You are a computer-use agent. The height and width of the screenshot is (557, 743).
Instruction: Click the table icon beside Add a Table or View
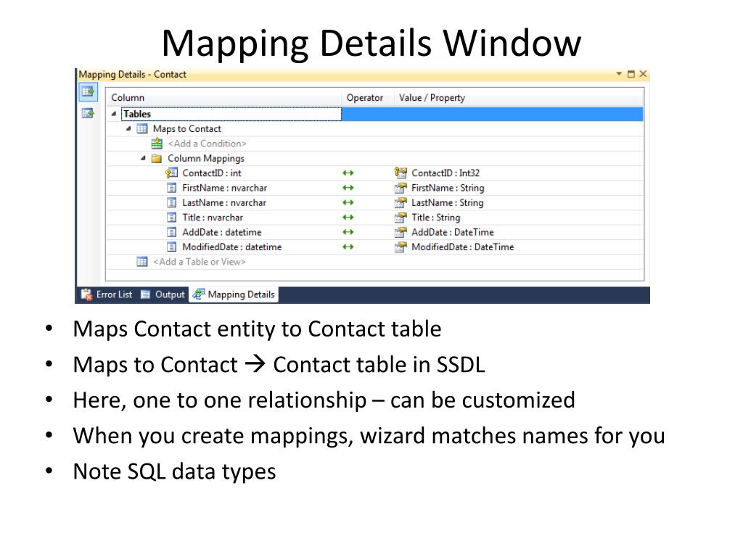(x=141, y=261)
